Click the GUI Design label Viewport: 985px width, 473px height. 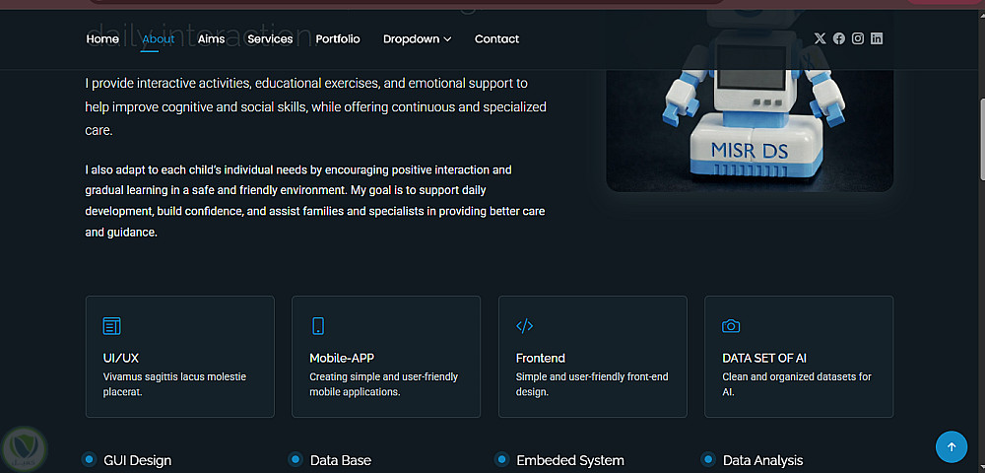point(138,460)
